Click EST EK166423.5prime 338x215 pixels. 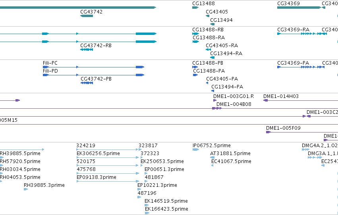tap(147, 213)
